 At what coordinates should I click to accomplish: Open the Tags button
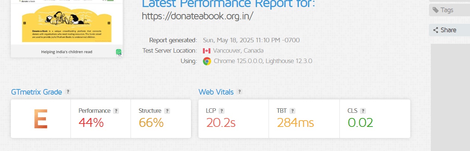click(x=449, y=10)
